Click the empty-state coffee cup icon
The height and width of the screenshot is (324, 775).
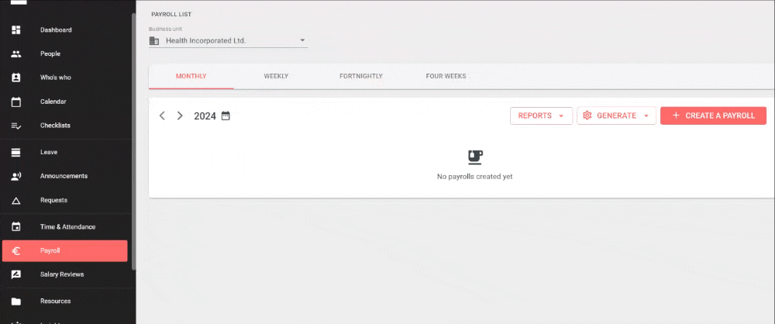(x=475, y=157)
